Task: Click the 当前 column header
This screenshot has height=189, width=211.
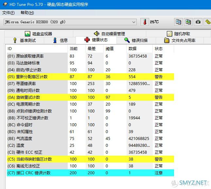Action: 77,49
